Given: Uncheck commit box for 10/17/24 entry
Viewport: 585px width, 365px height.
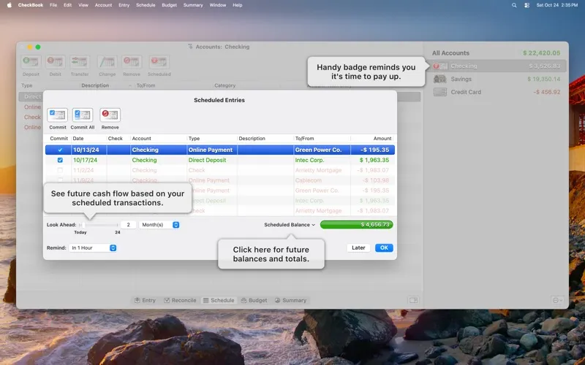Looking at the screenshot, I should 60,160.
